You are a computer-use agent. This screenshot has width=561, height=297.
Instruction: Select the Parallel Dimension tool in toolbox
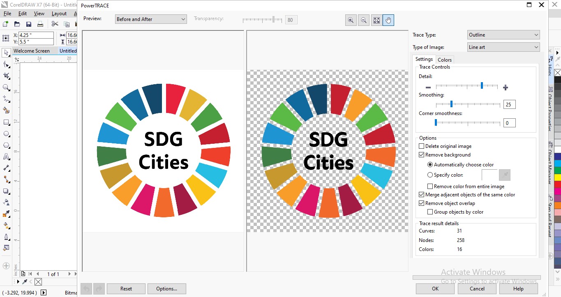pos(6,168)
